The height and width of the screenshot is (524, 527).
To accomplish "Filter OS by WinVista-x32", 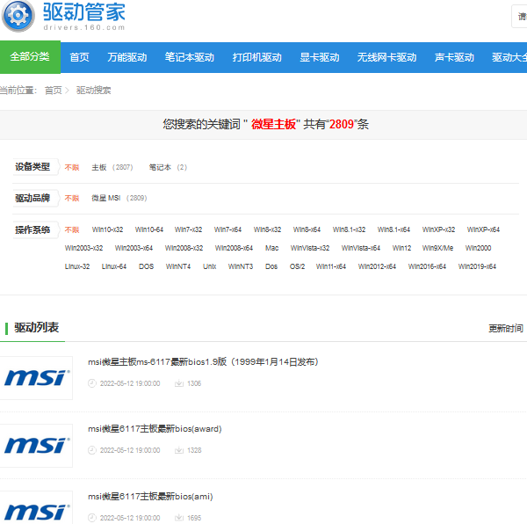I will click(x=310, y=248).
